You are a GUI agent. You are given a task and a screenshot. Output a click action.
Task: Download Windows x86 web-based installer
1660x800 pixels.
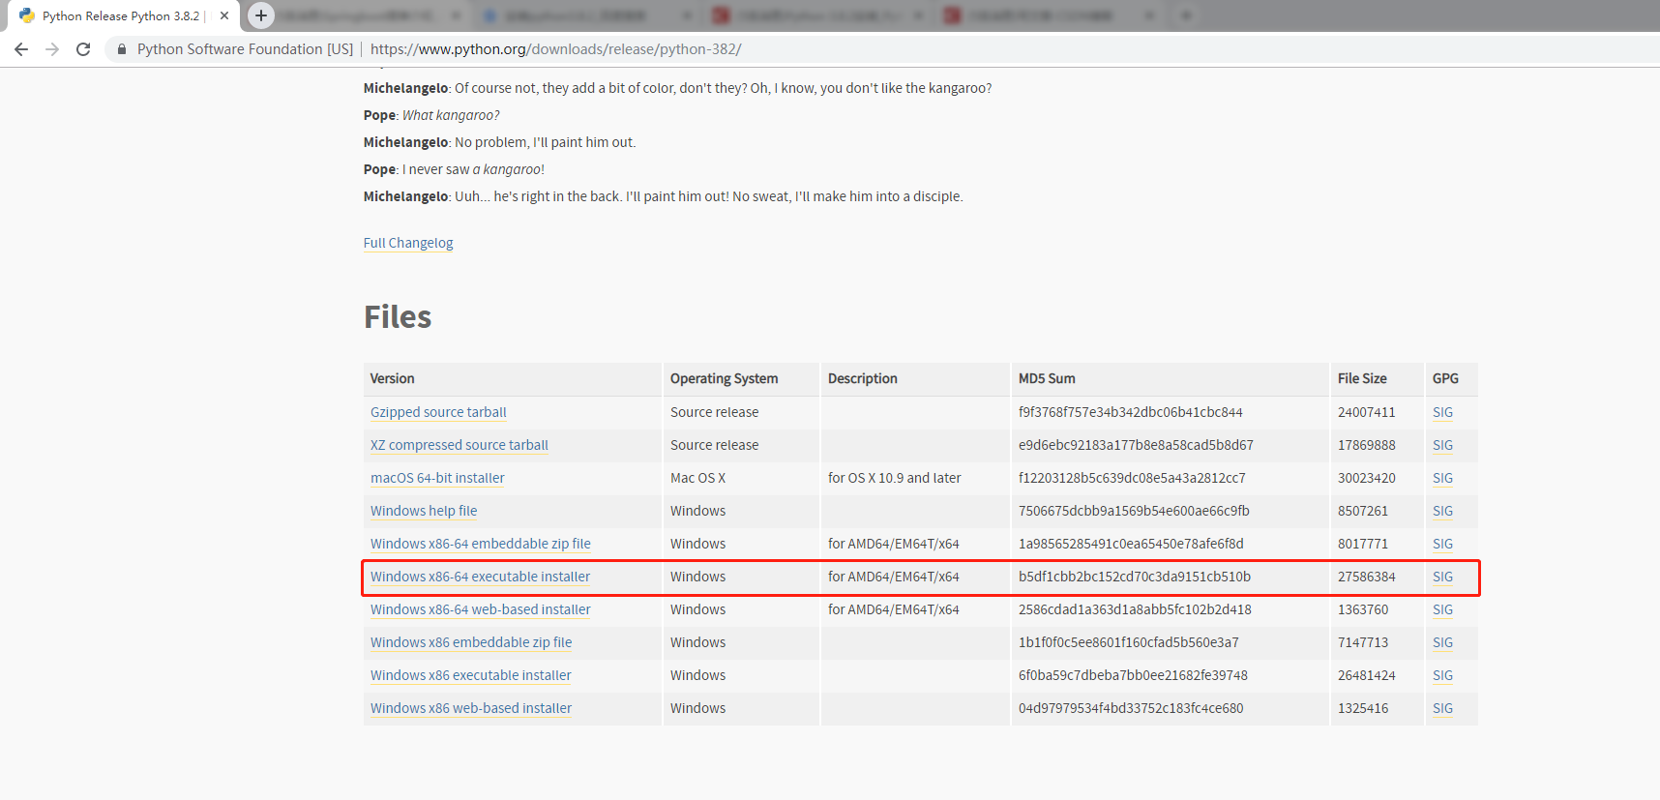[x=471, y=708]
